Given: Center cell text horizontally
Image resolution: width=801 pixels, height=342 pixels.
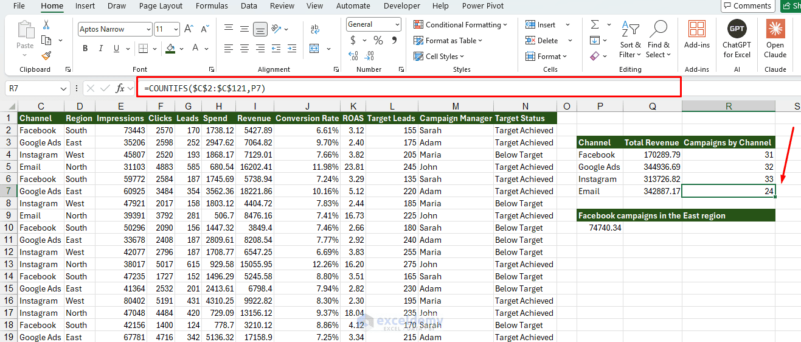Looking at the screenshot, I should [x=244, y=48].
